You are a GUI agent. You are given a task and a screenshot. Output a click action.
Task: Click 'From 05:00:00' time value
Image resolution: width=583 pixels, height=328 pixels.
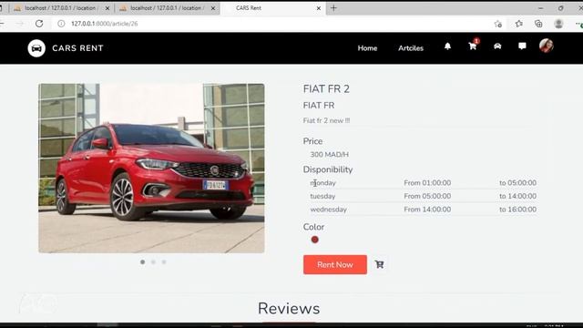tap(427, 196)
